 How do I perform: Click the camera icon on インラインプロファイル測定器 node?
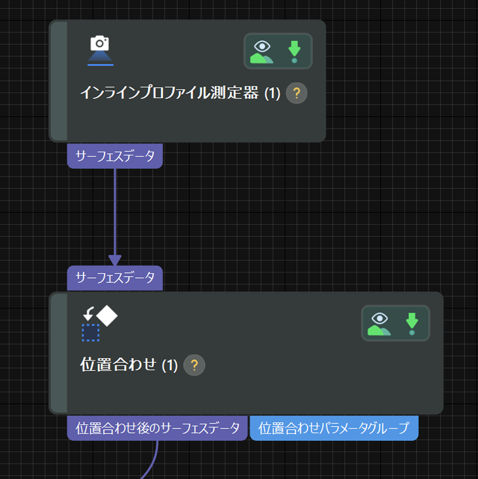tap(100, 51)
